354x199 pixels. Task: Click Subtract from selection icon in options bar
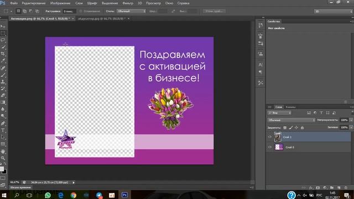click(31, 11)
